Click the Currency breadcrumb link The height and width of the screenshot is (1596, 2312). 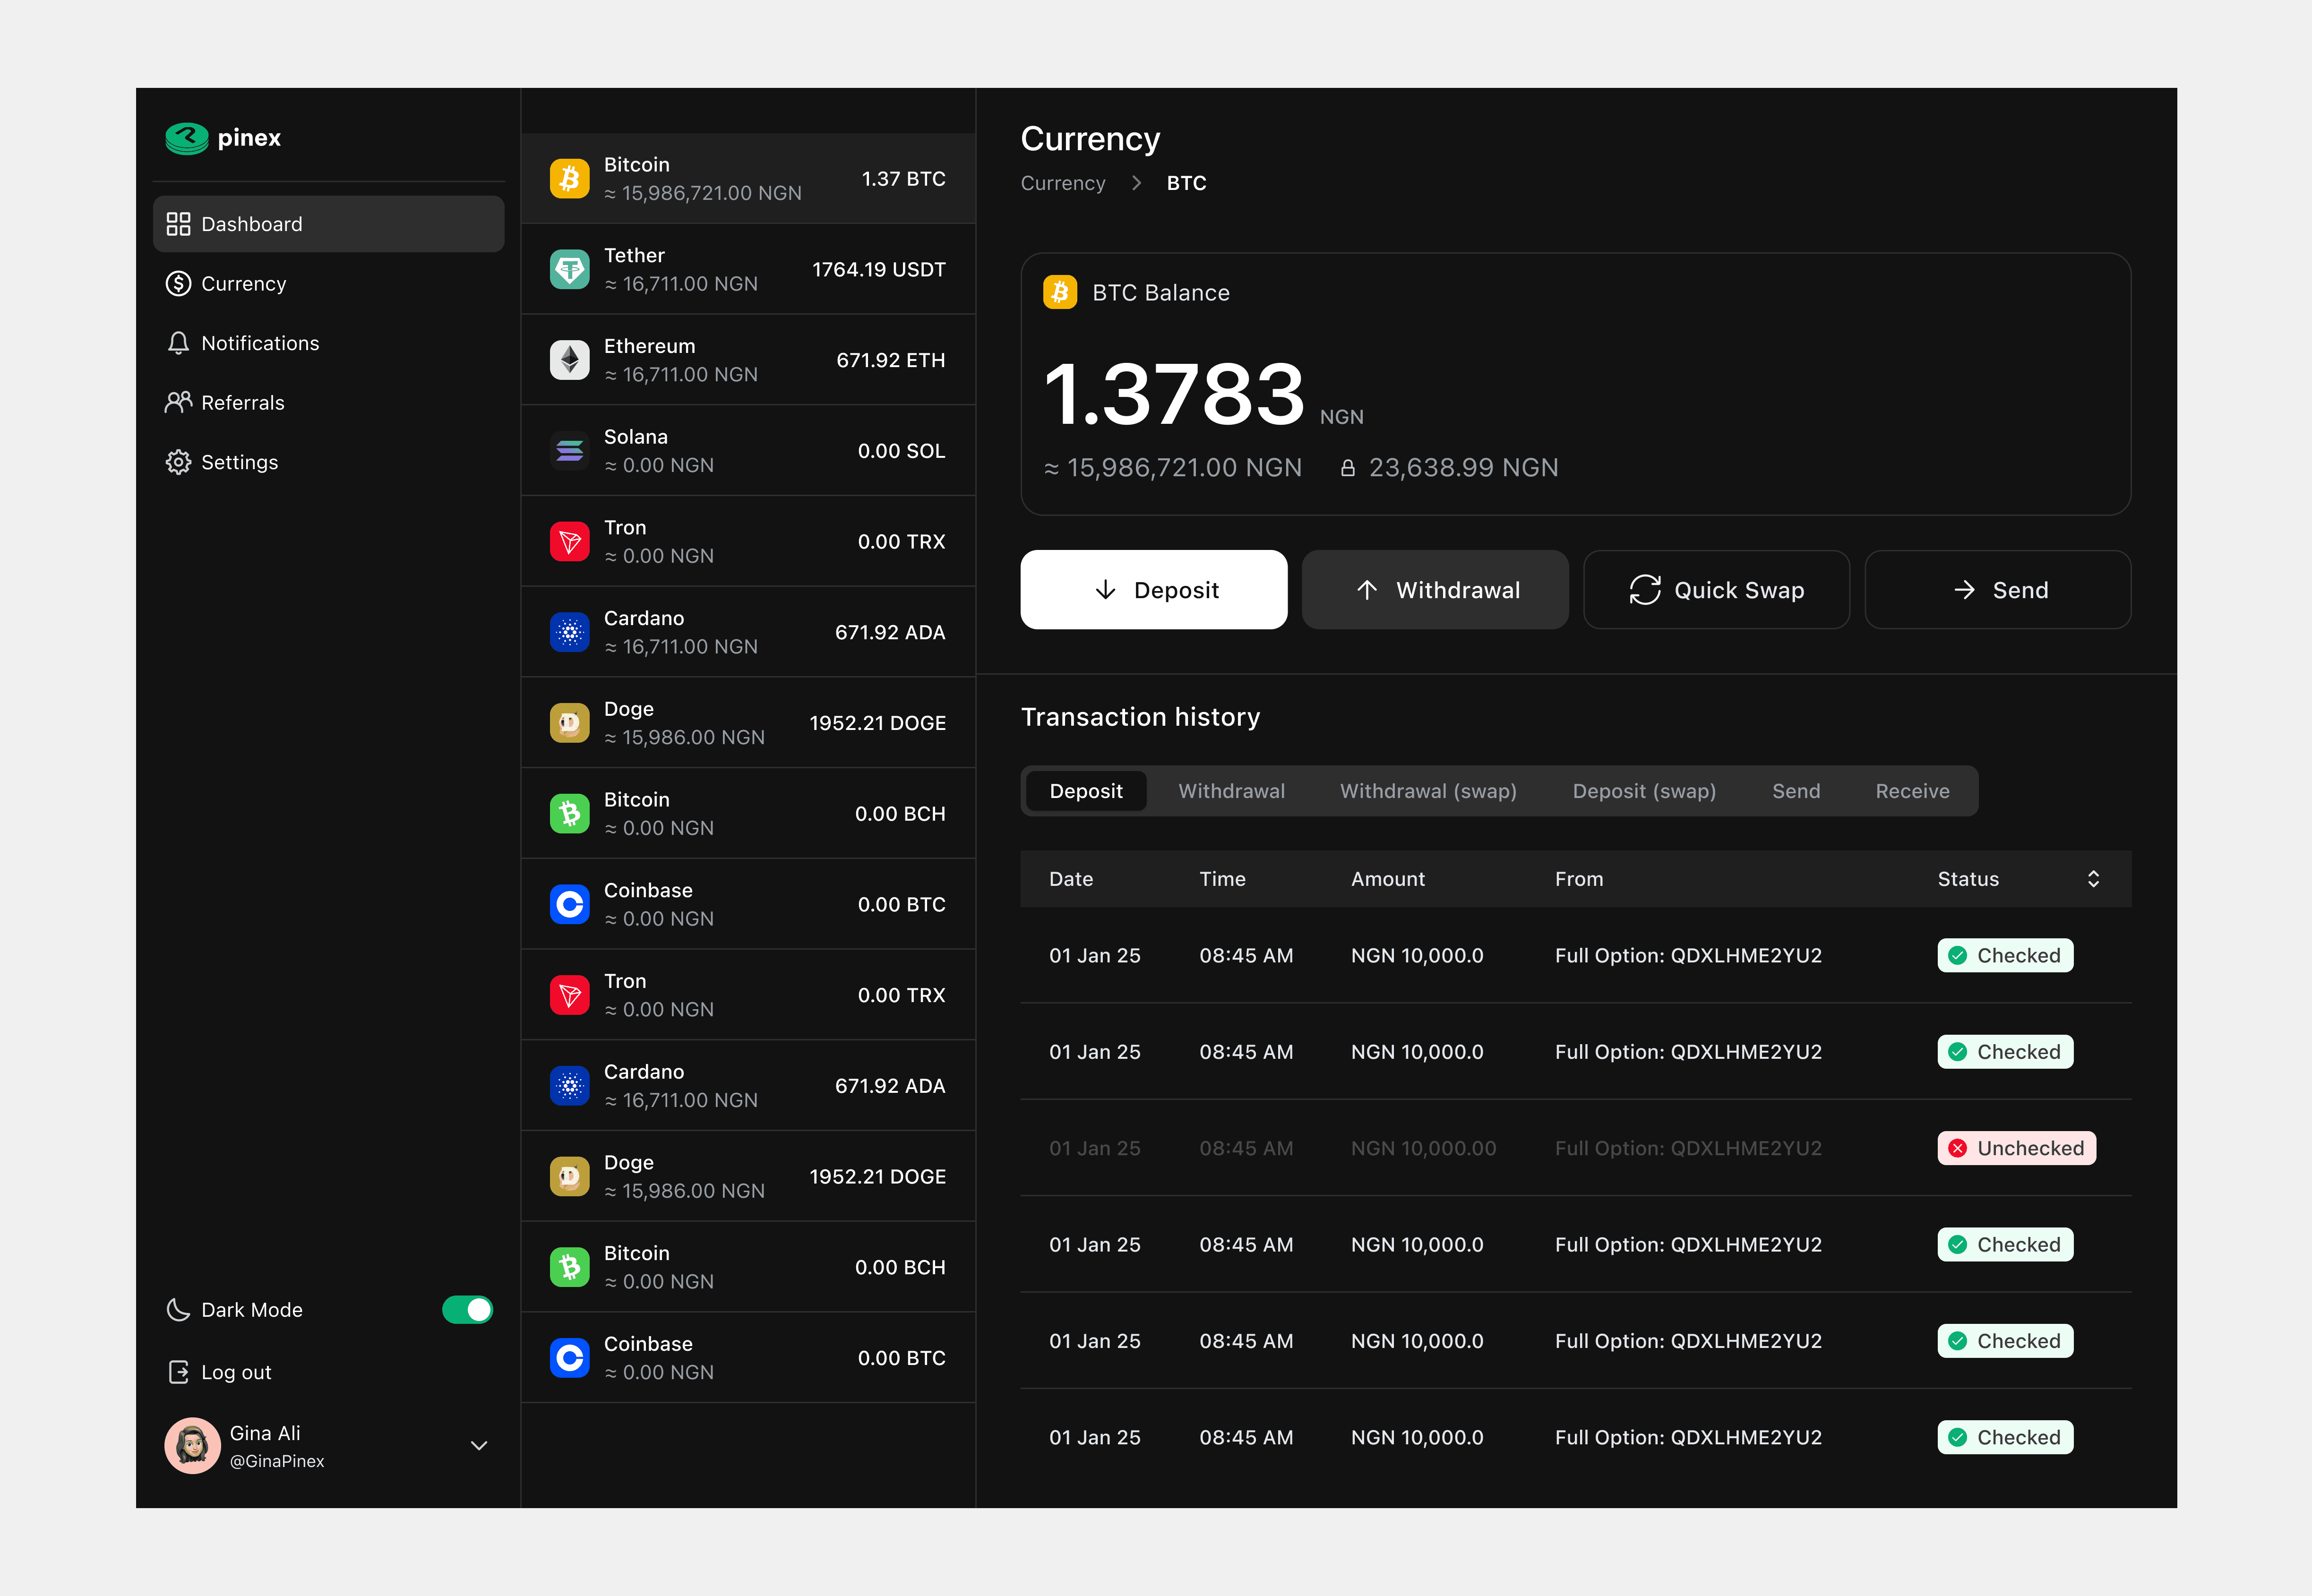tap(1063, 183)
